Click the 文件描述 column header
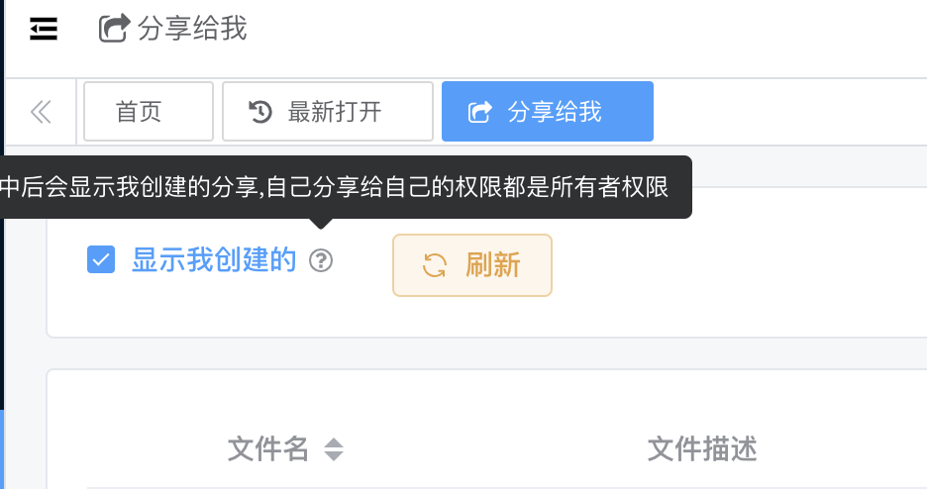The width and height of the screenshot is (927, 489). [702, 449]
